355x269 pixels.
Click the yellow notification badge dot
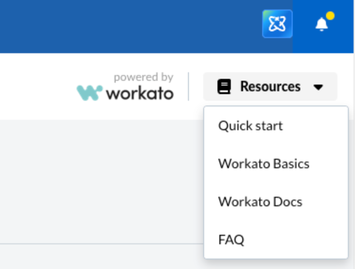pos(330,16)
